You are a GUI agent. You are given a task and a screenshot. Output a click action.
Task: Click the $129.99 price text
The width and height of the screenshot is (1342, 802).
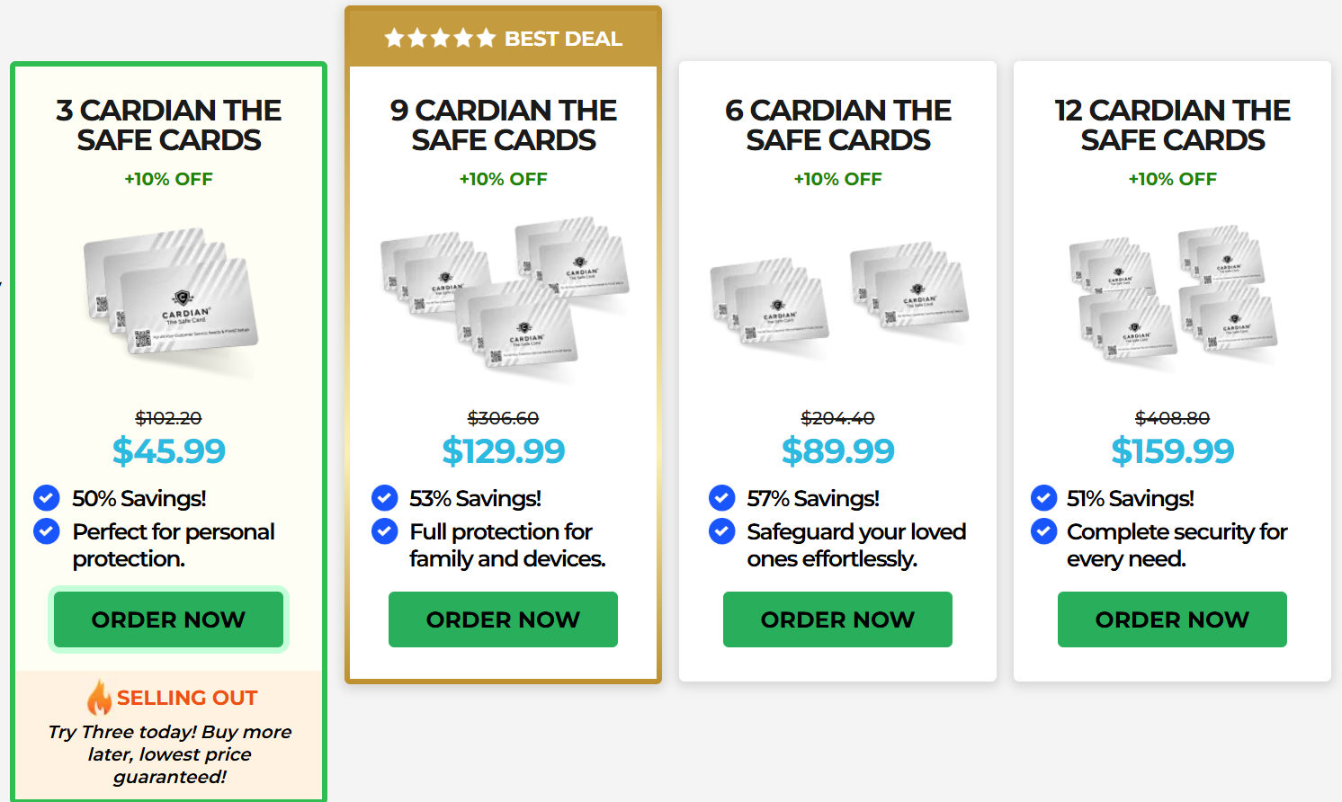(x=503, y=450)
